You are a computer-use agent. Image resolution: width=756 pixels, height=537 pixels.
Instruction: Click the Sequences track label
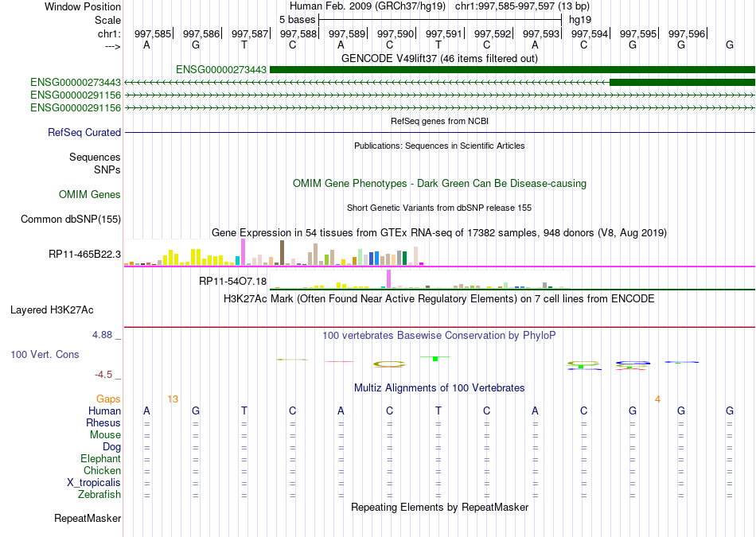(x=95, y=158)
